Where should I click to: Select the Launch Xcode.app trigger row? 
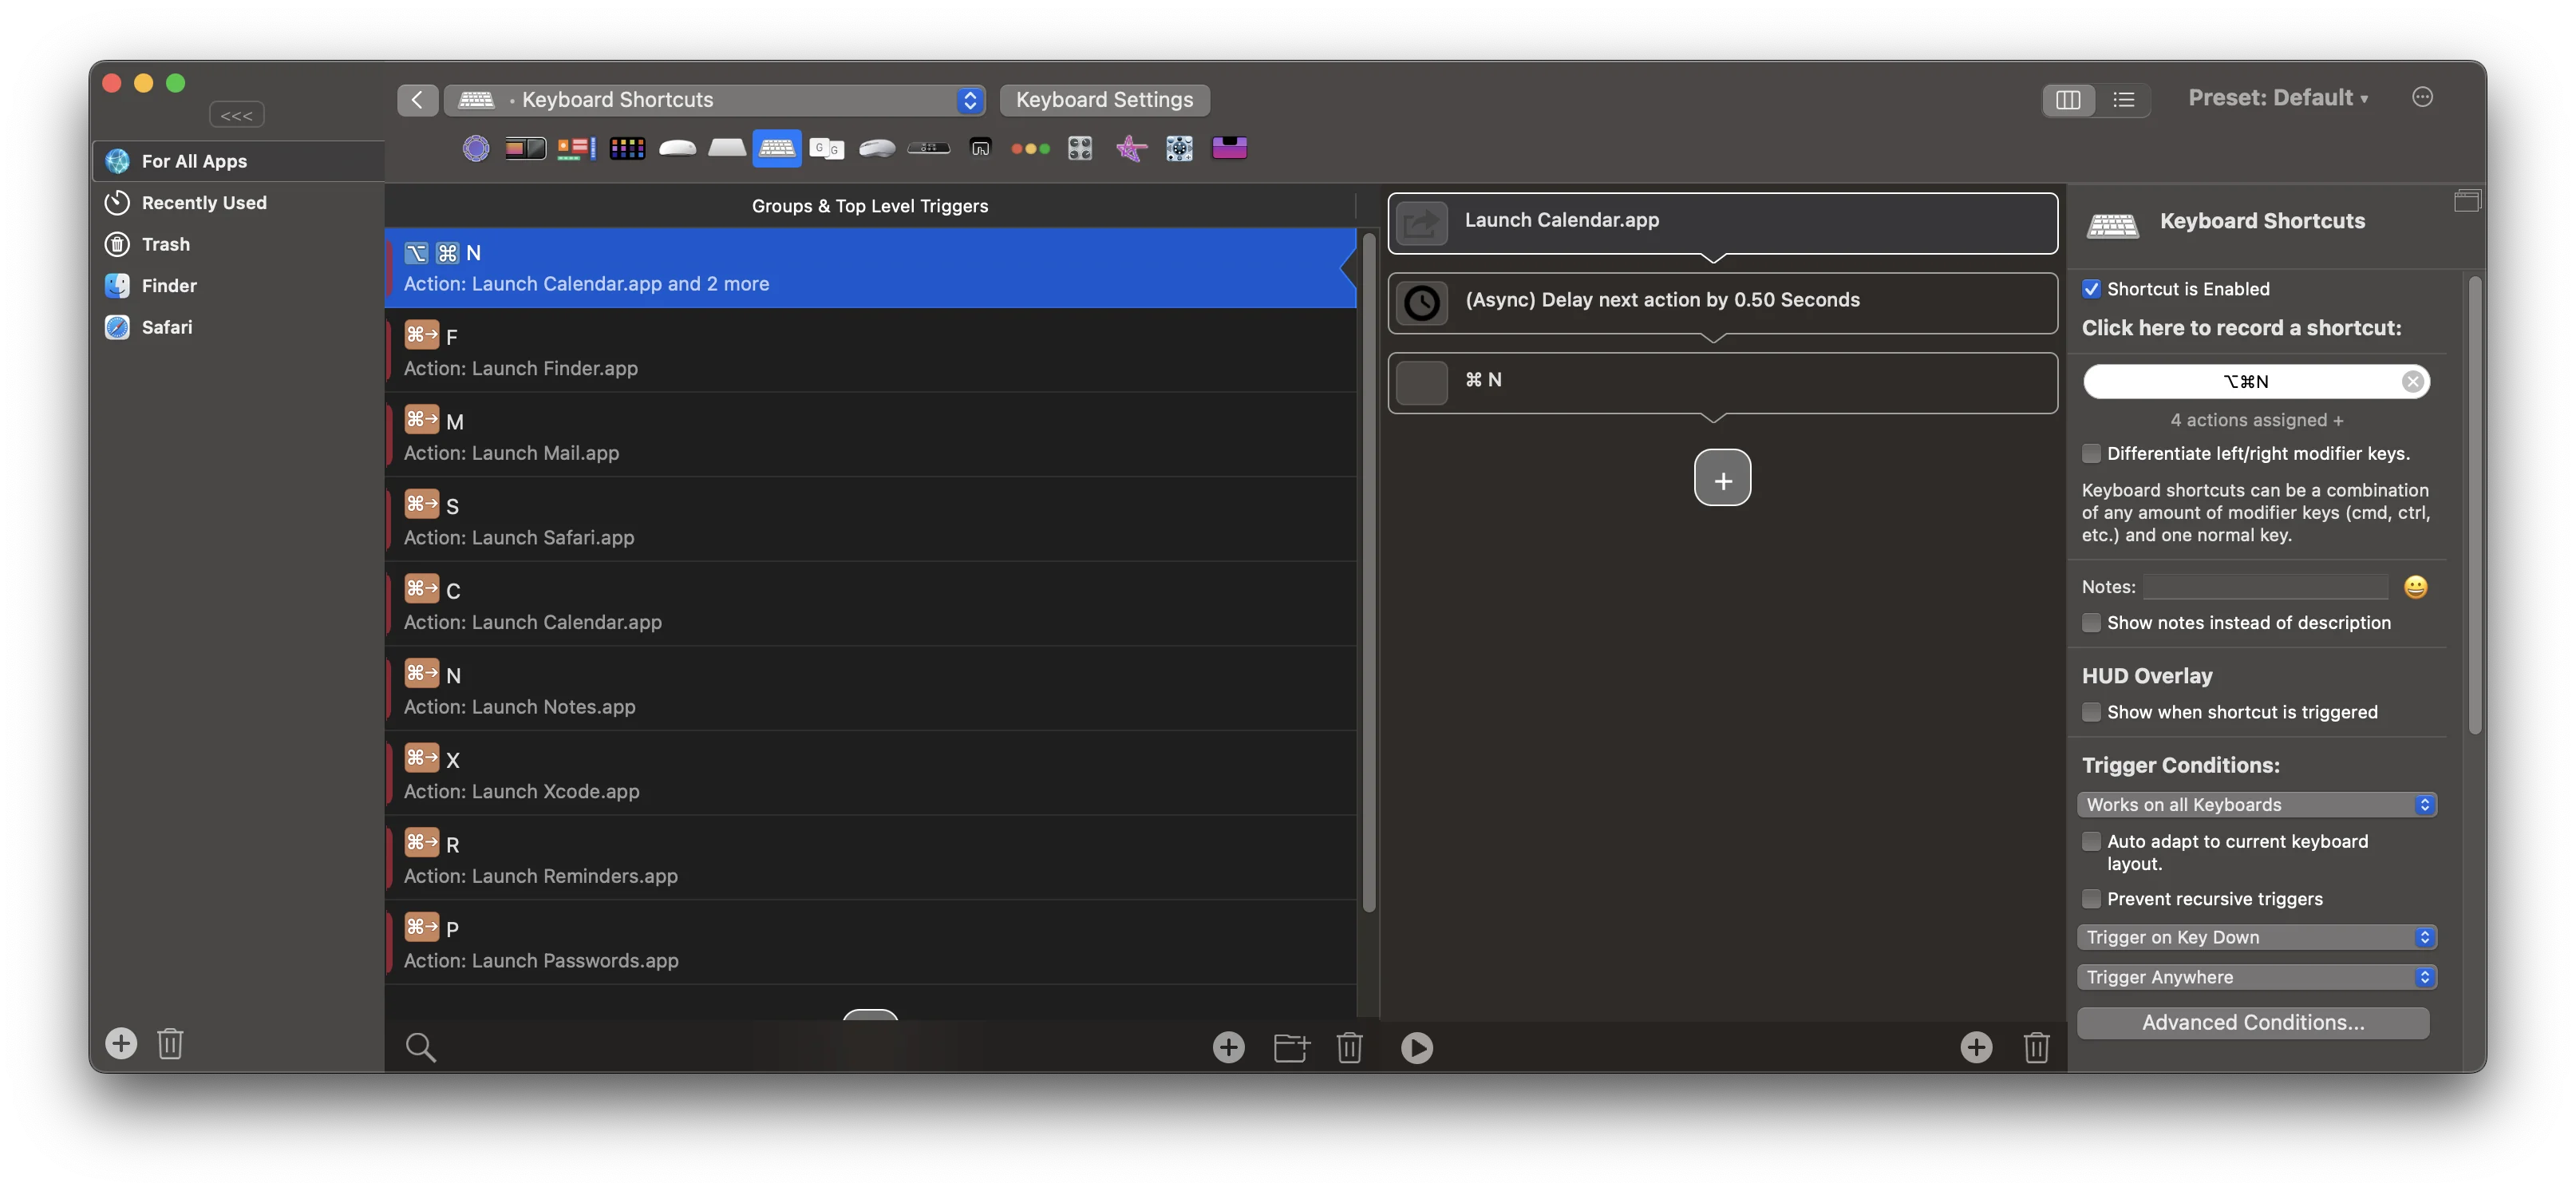[x=870, y=773]
